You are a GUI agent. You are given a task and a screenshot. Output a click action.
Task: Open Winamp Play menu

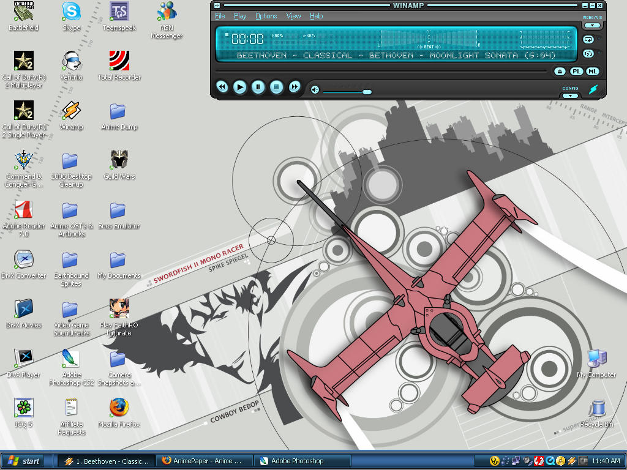(x=240, y=16)
